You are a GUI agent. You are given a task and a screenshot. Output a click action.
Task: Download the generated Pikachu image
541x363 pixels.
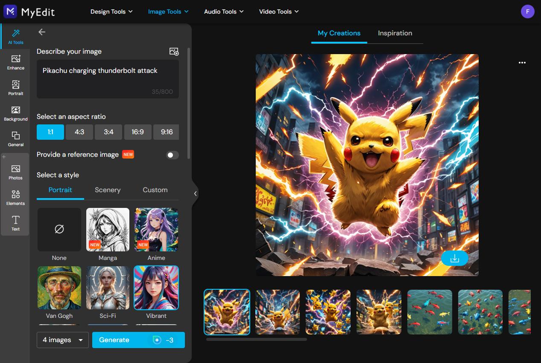pyautogui.click(x=454, y=258)
